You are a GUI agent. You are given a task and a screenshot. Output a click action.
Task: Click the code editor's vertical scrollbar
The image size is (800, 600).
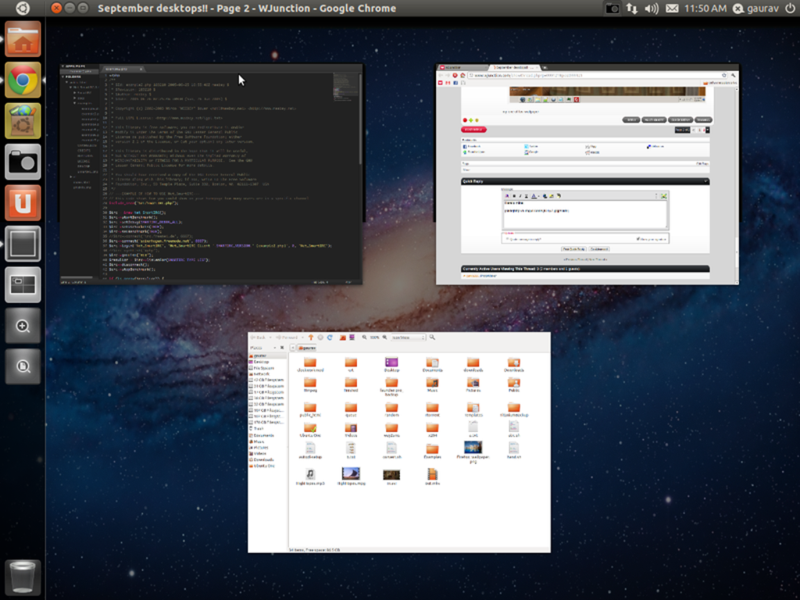[360, 117]
